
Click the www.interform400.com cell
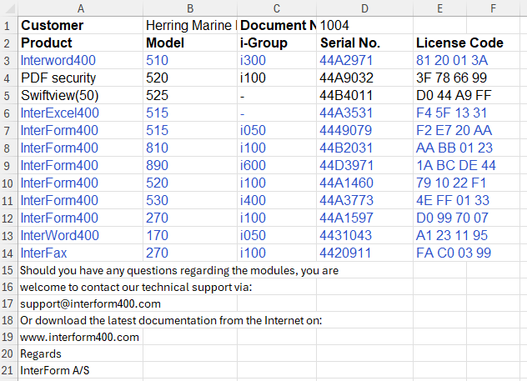click(81, 337)
